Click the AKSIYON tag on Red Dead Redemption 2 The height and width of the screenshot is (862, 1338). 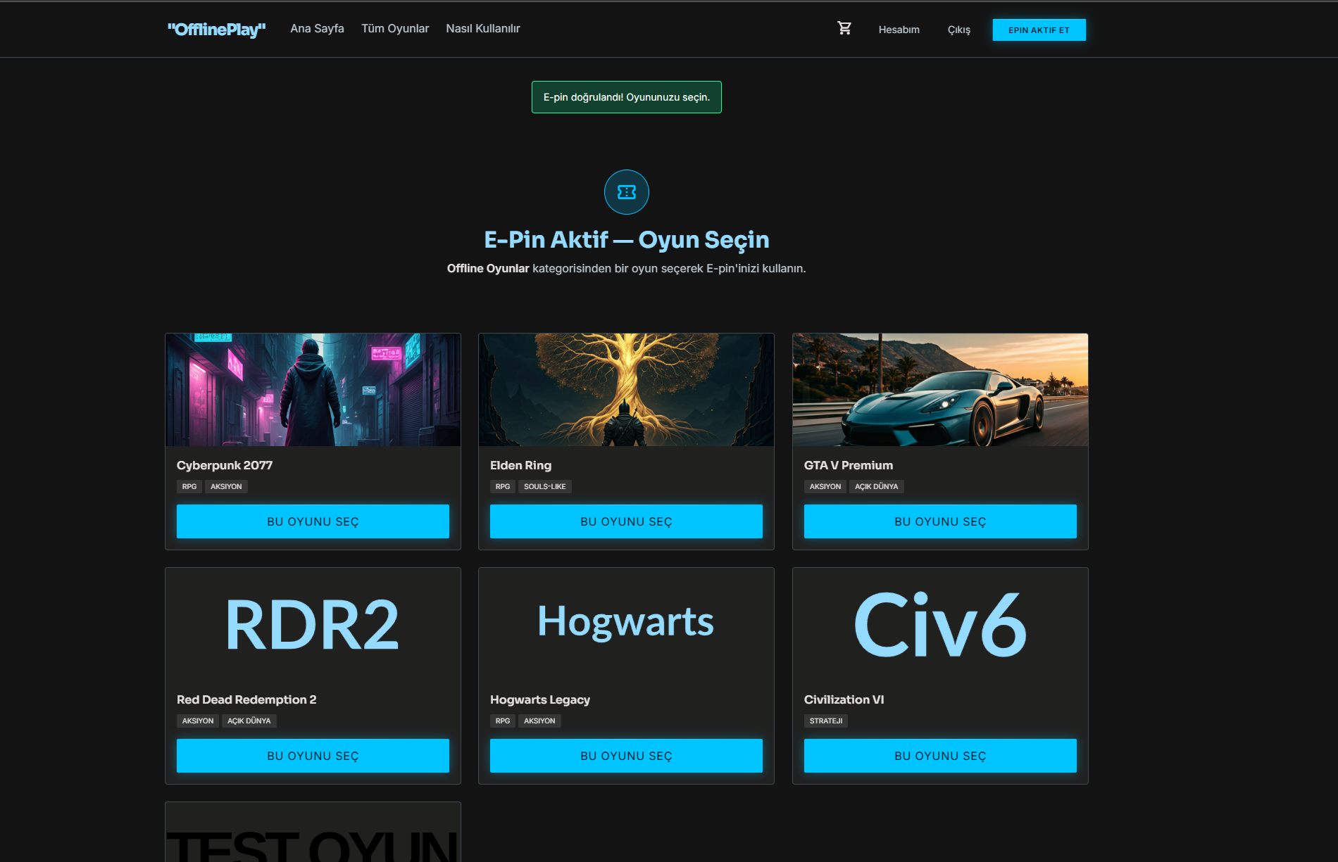click(x=198, y=721)
